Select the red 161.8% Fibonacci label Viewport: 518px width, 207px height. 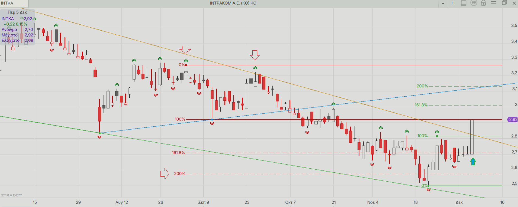[178, 153]
